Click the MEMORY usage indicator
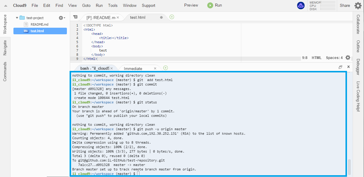The height and width of the screenshot is (177, 364). click(x=322, y=2)
